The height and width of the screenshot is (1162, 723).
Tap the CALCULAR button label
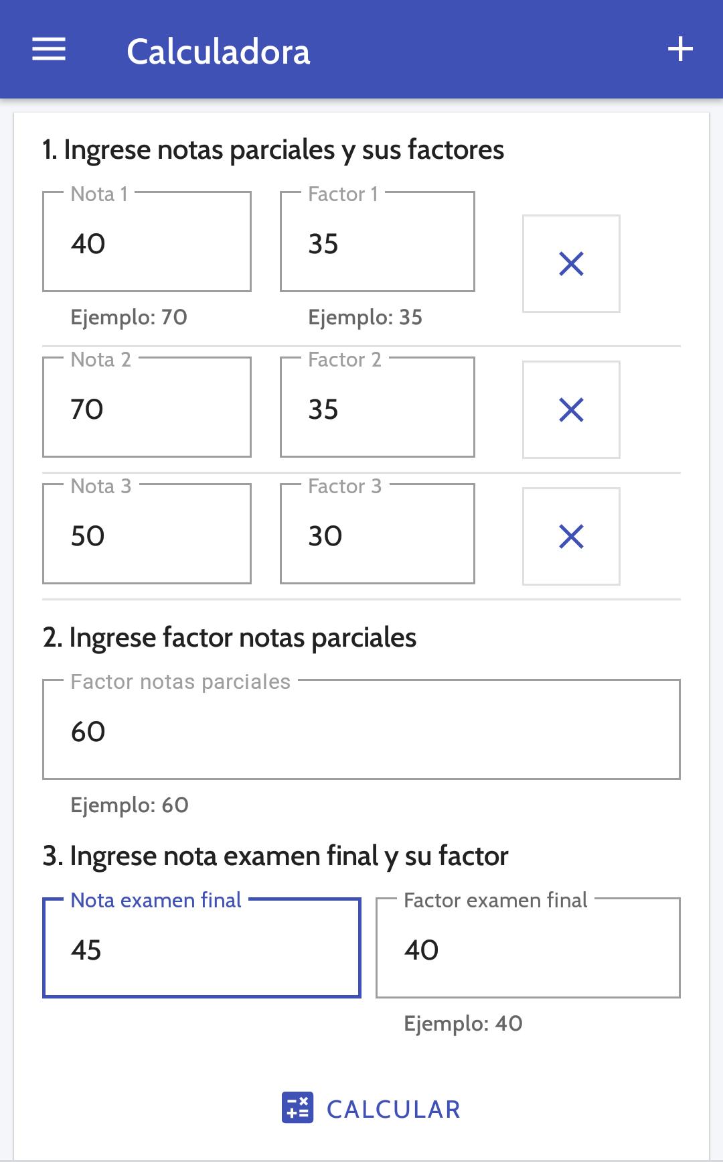(x=394, y=1109)
